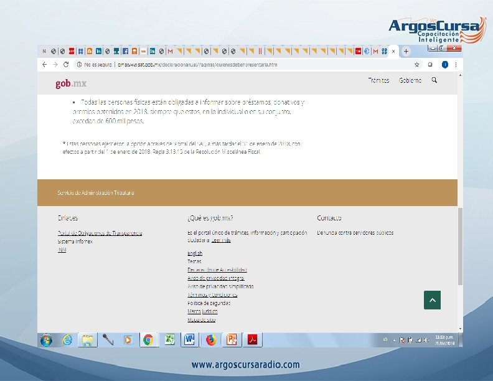Go back with the browser back arrow
Image resolution: width=493 pixels, height=381 pixels.
44,65
